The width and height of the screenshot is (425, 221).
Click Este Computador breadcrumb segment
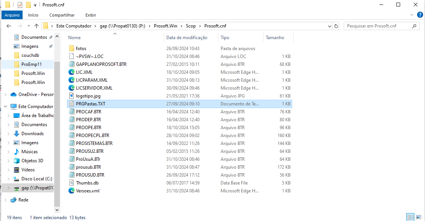click(74, 26)
